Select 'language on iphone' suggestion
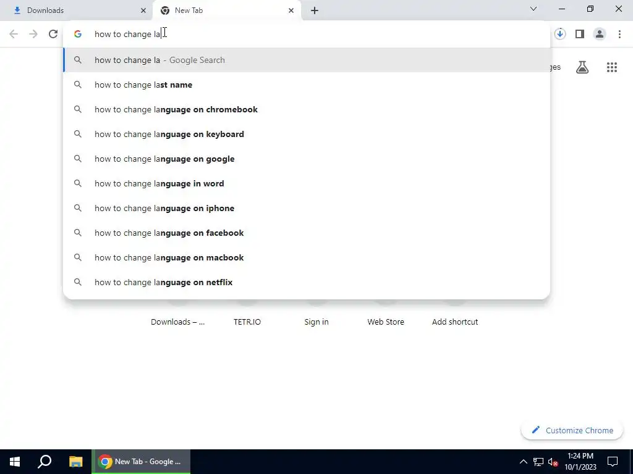The height and width of the screenshot is (474, 633). tap(307, 208)
